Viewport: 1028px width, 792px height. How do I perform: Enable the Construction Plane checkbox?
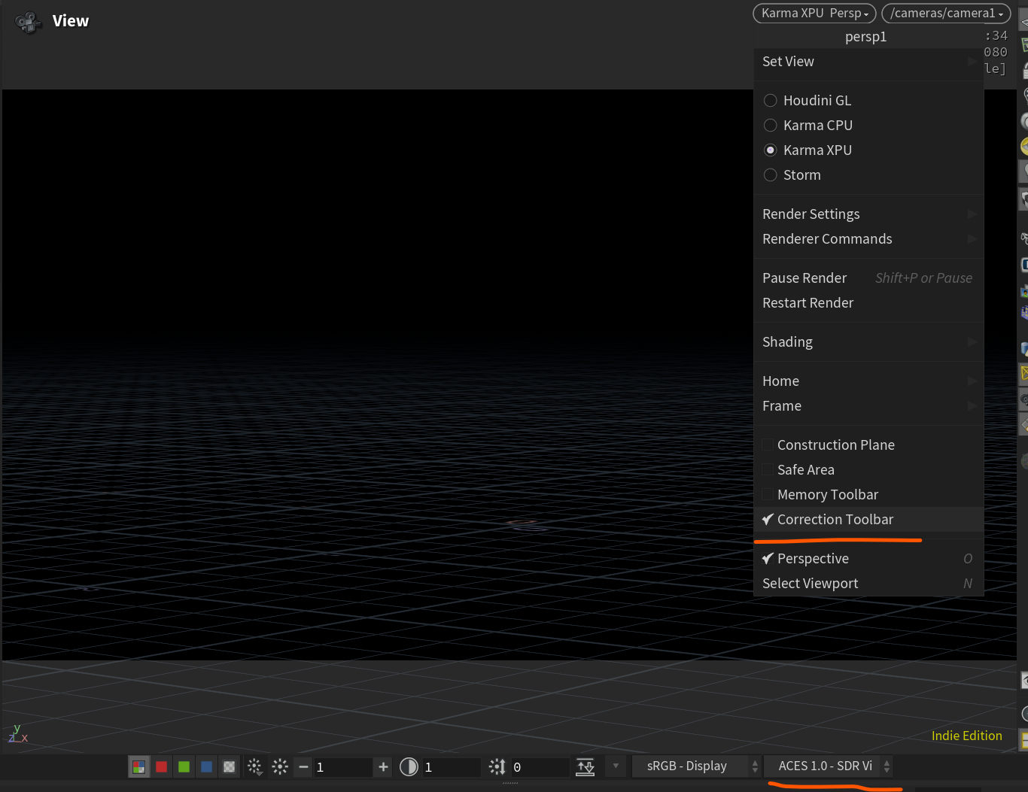click(x=767, y=445)
